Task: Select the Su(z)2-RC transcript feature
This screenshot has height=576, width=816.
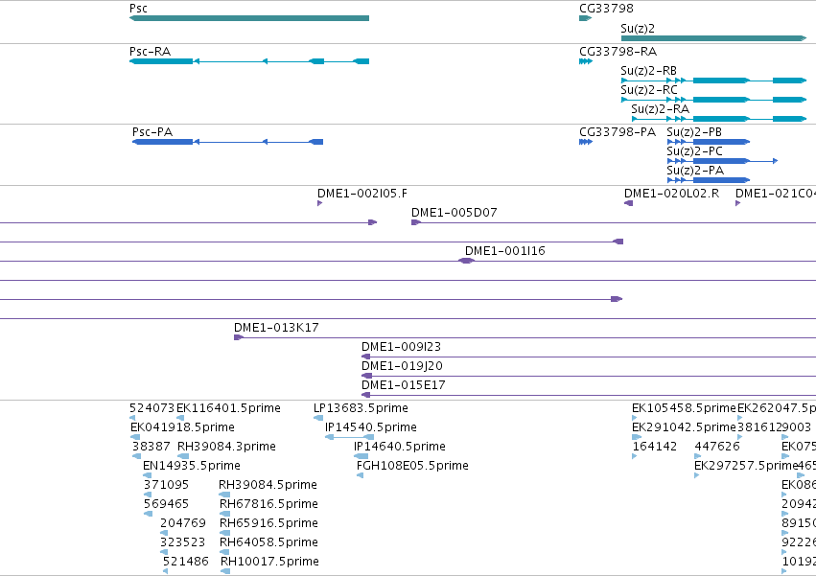Action: (714, 100)
